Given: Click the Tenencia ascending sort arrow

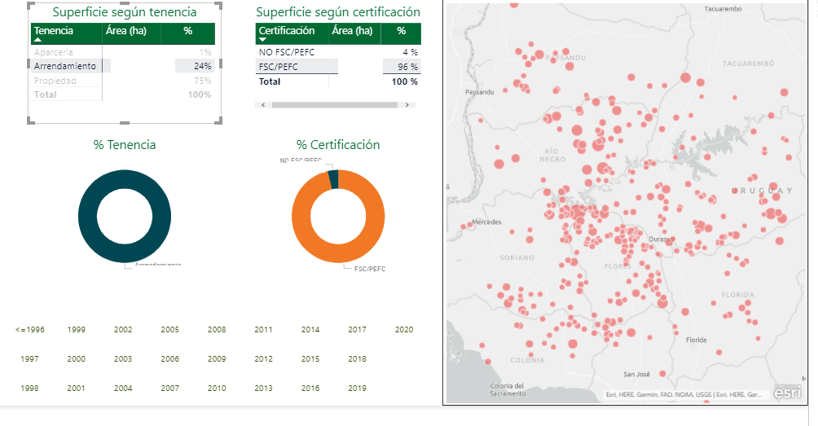Looking at the screenshot, I should click(x=37, y=40).
